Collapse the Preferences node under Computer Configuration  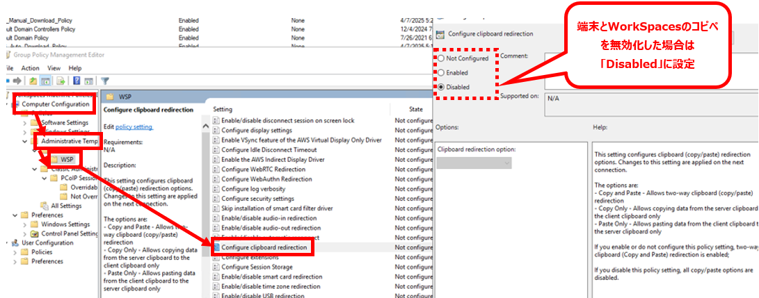[x=15, y=215]
